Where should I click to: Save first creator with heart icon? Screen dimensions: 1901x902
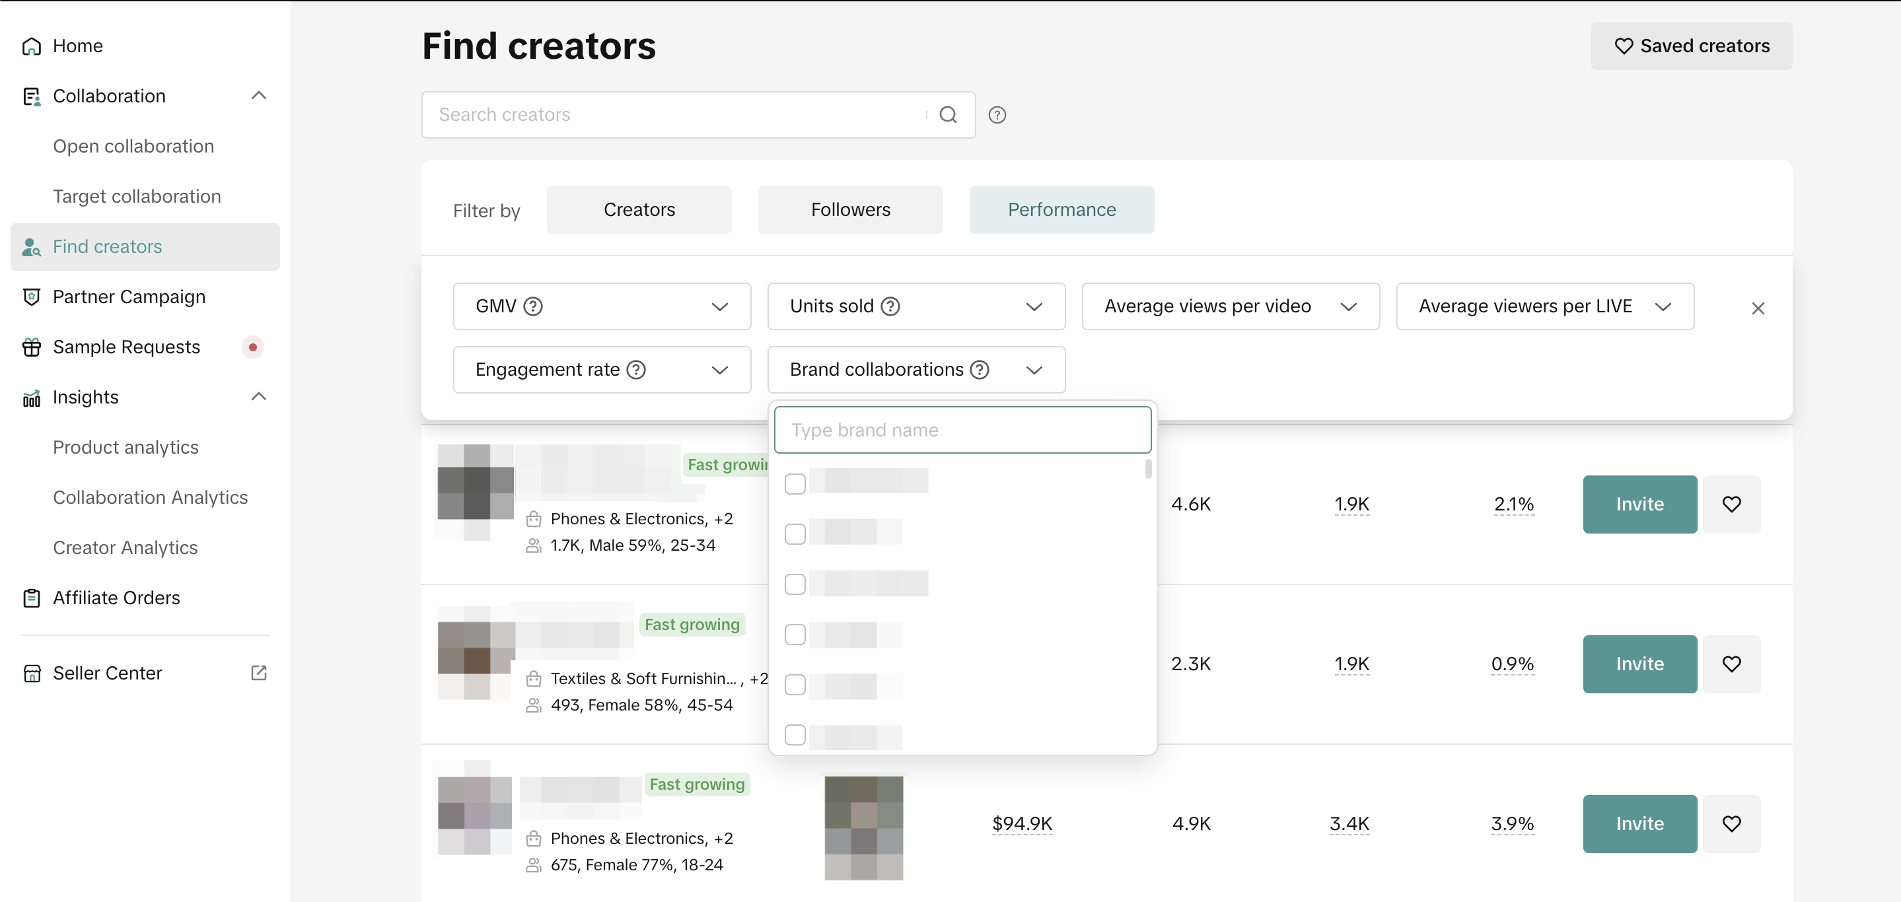pos(1731,504)
